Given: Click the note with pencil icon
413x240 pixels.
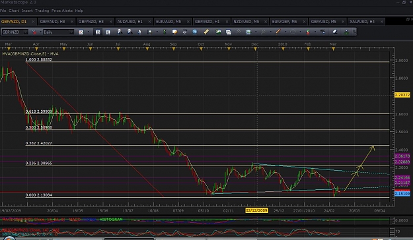Looking at the screenshot, I should (174, 32).
